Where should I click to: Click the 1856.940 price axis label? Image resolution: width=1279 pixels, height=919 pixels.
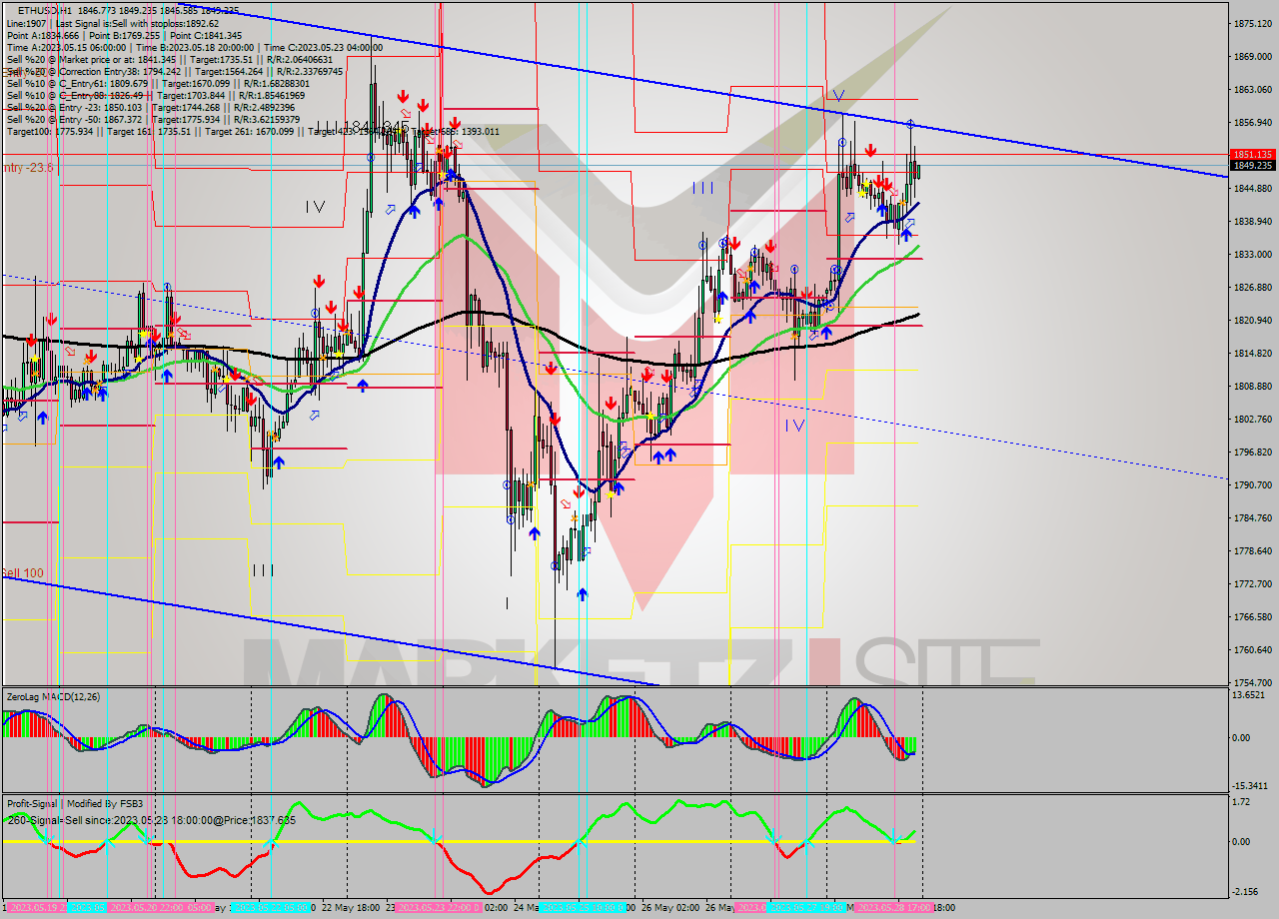pyautogui.click(x=1253, y=123)
